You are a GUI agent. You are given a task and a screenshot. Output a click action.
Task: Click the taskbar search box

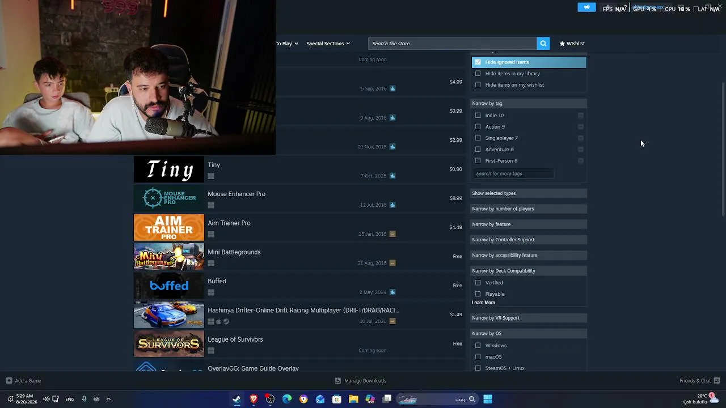(437, 399)
